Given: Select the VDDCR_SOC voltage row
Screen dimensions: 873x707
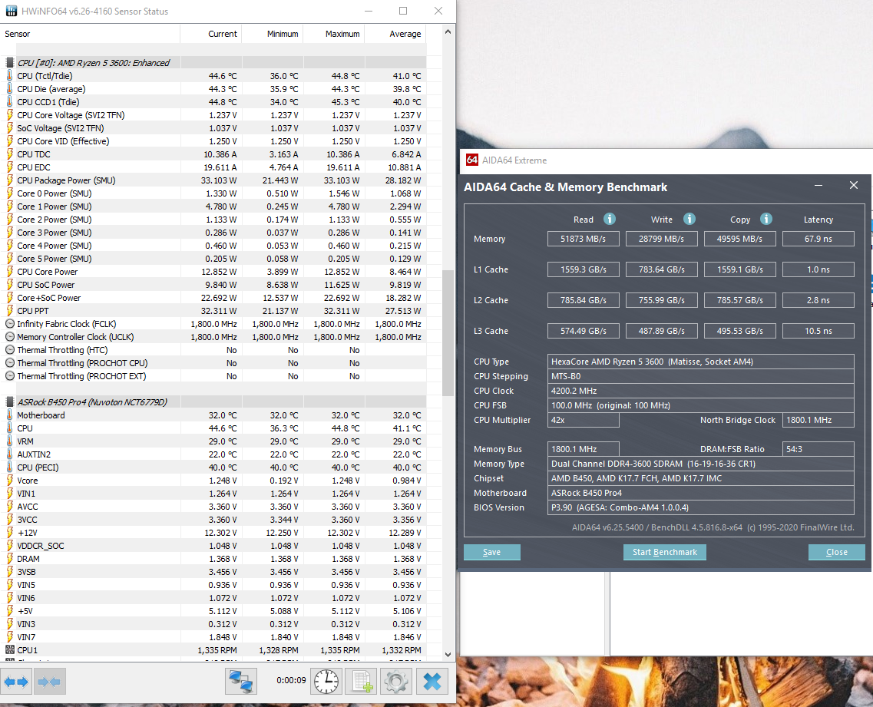Looking at the screenshot, I should click(213, 546).
